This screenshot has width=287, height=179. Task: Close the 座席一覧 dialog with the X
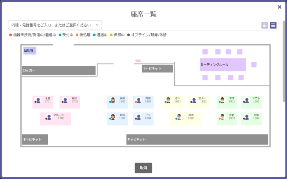coord(279,7)
